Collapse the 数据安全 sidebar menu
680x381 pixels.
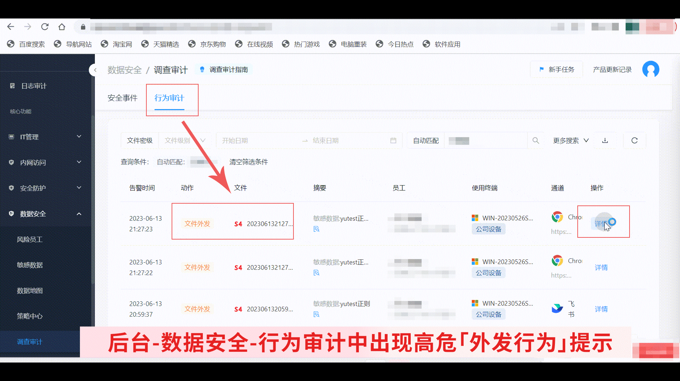[45, 214]
